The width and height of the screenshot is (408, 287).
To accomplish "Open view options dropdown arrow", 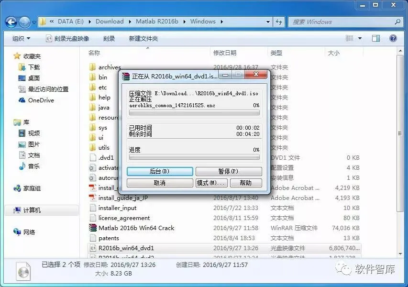I will click(360, 39).
